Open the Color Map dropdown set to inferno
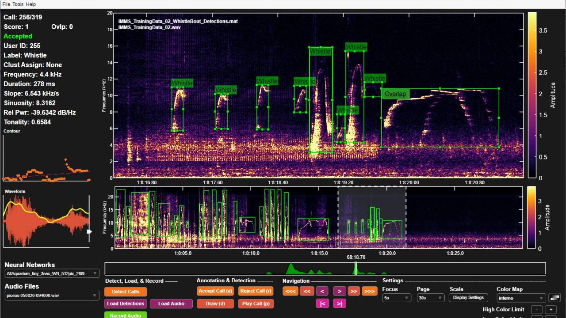The height and width of the screenshot is (318, 566). [x=520, y=298]
